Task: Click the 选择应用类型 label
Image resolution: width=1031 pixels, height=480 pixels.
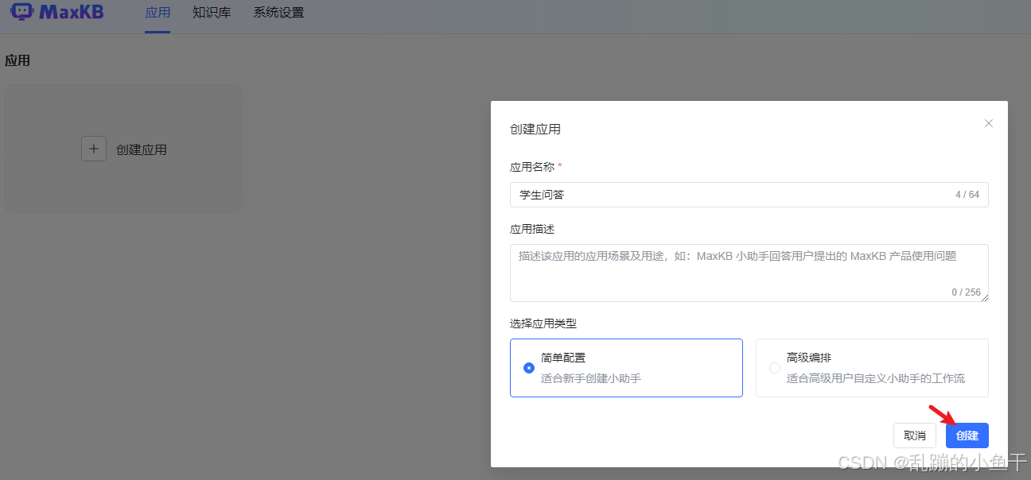Action: coord(543,323)
